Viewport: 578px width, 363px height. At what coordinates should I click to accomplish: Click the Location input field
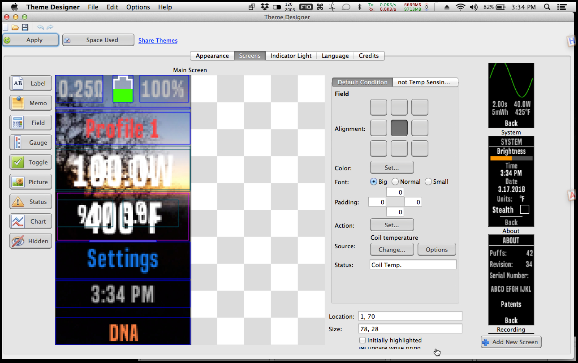[410, 316]
